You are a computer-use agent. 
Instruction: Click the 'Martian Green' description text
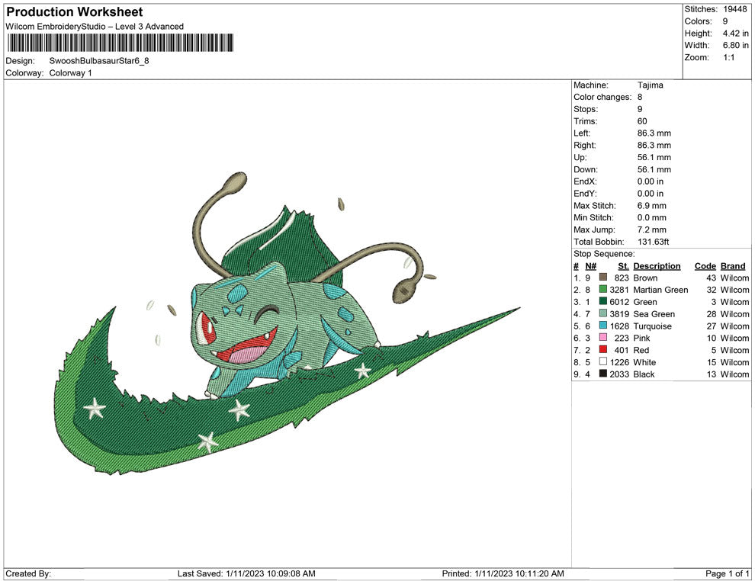click(x=660, y=290)
